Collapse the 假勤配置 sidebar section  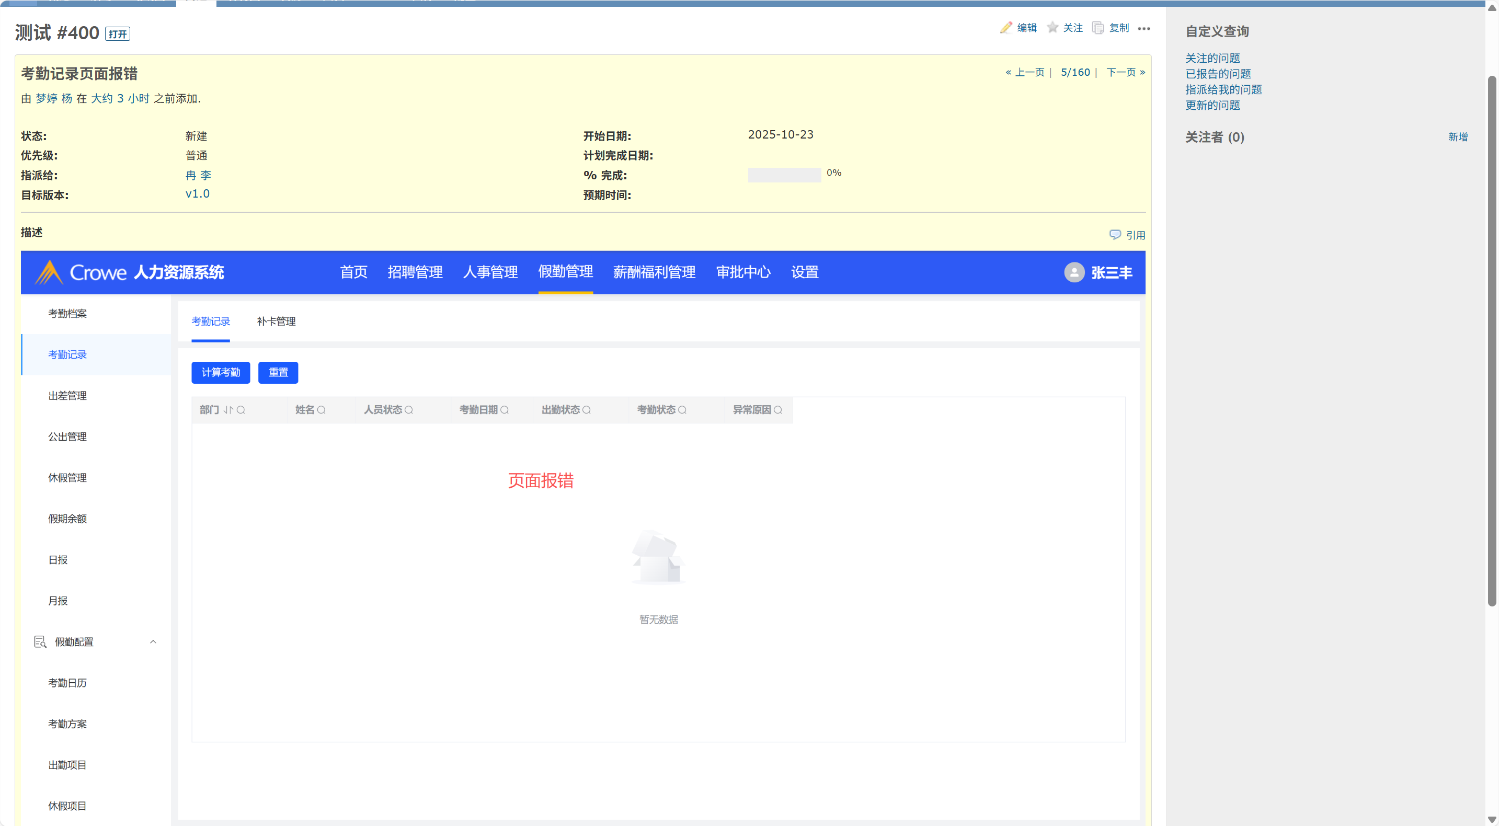click(153, 641)
